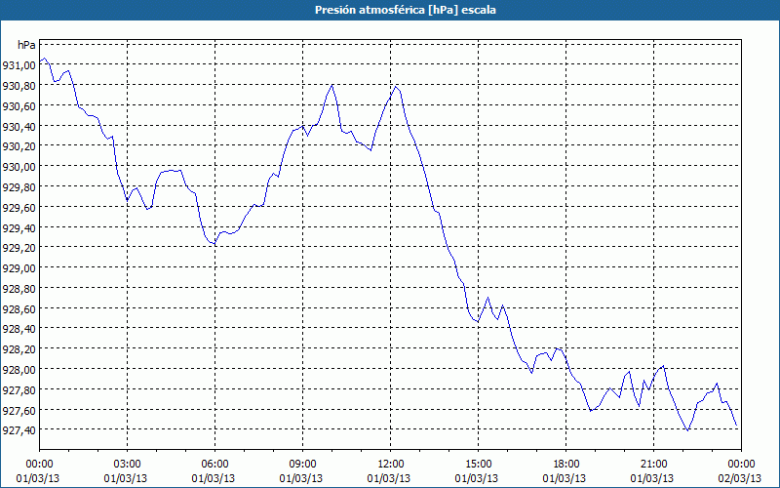This screenshot has width=780, height=488.
Task: Click the 930,00 y-axis value
Action: (19, 167)
